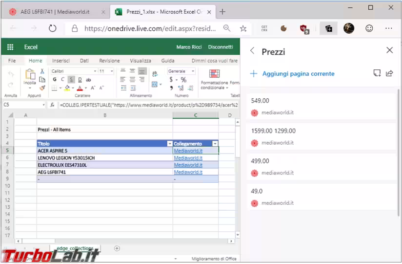Open the File tab
This screenshot has width=402, height=264.
tap(12, 61)
